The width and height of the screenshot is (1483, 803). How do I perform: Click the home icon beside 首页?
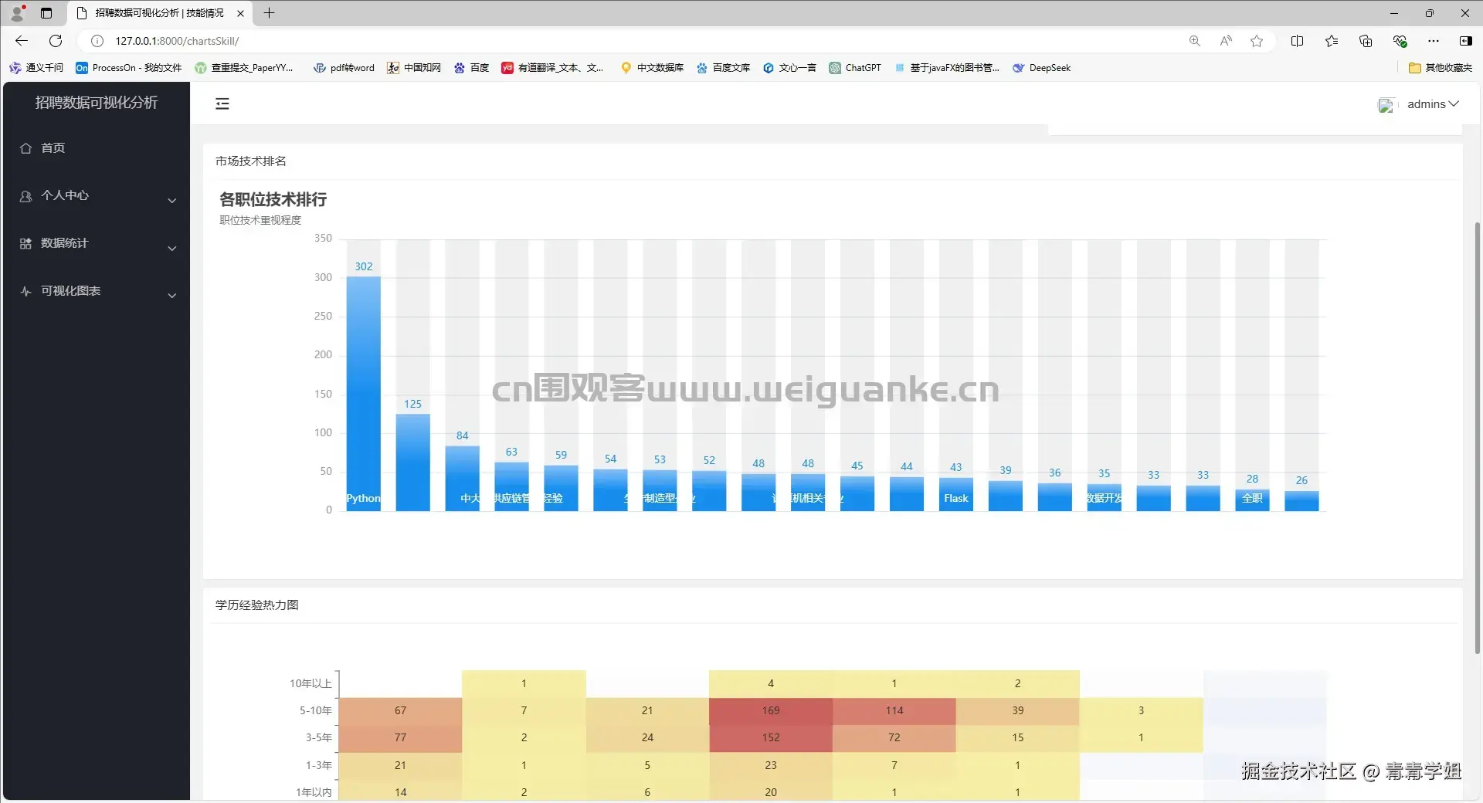(25, 148)
